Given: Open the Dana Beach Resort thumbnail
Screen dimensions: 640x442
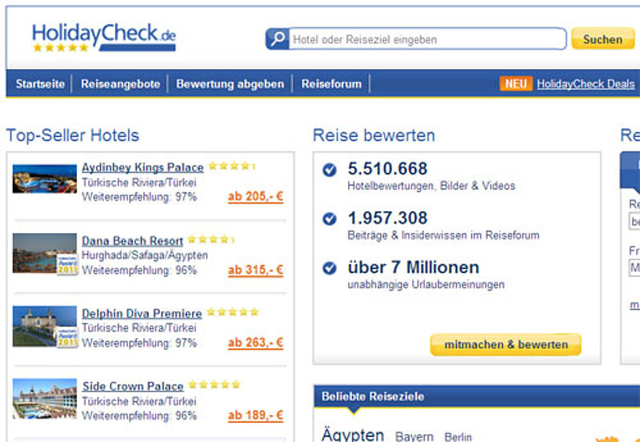Looking at the screenshot, I should (45, 253).
